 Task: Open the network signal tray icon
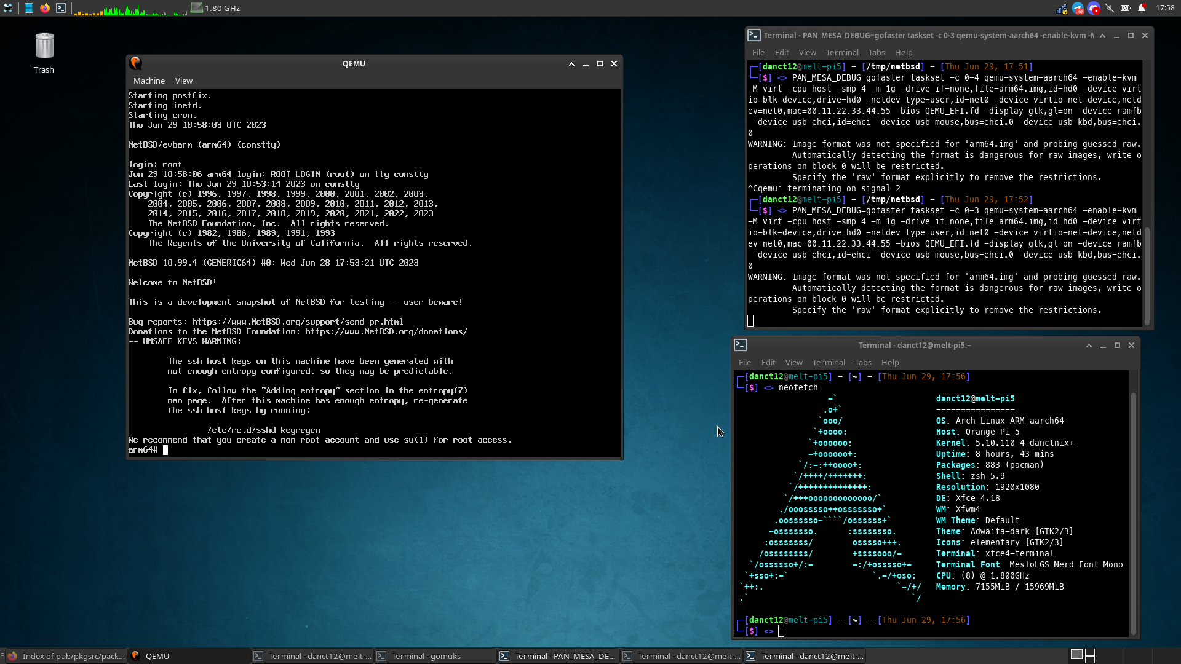[1062, 8]
